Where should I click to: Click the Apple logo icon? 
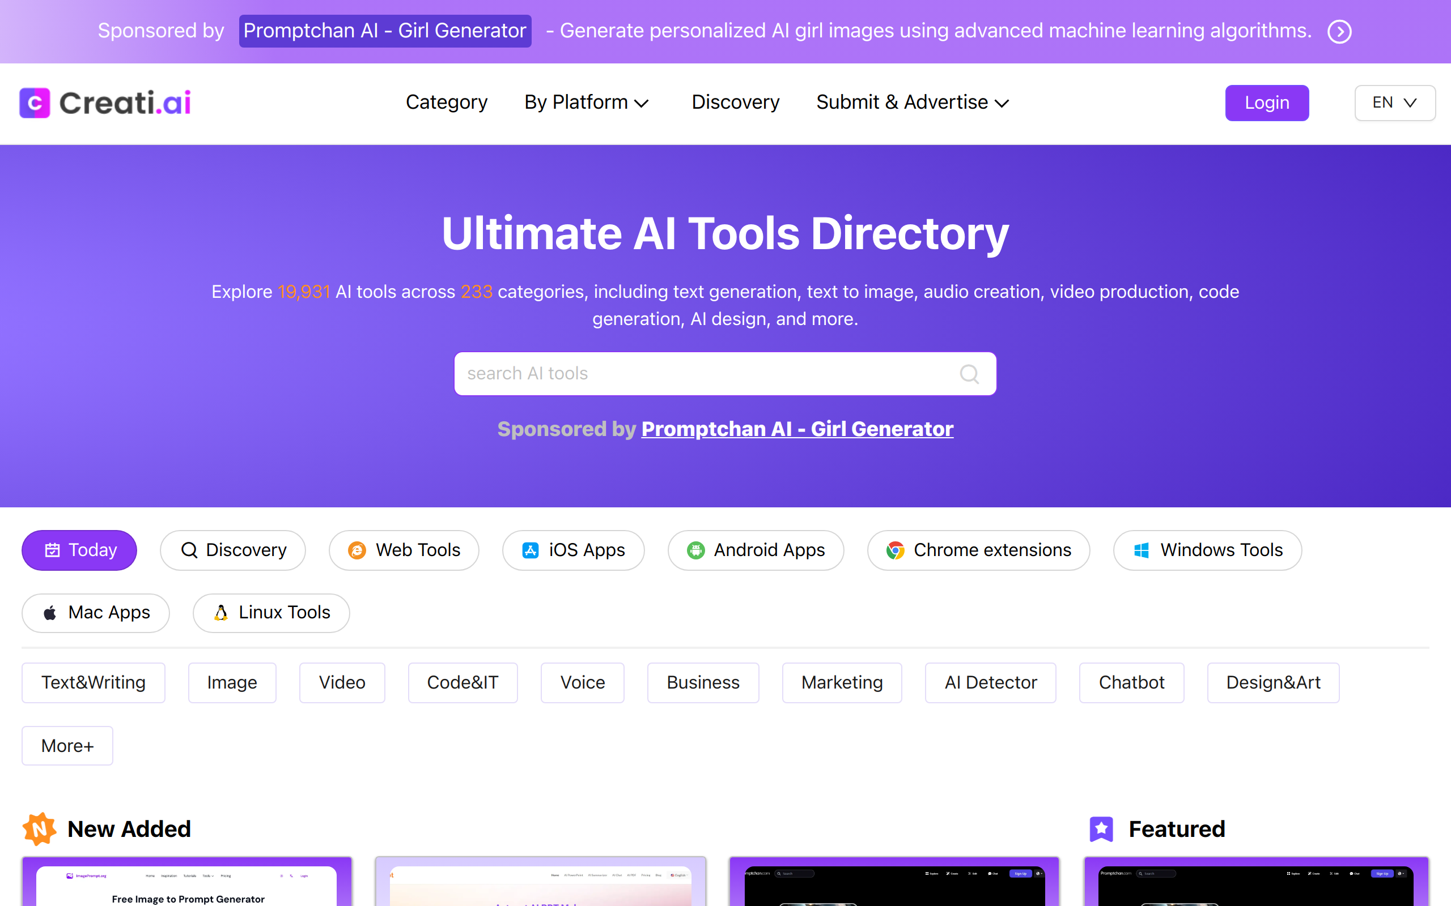tap(50, 612)
